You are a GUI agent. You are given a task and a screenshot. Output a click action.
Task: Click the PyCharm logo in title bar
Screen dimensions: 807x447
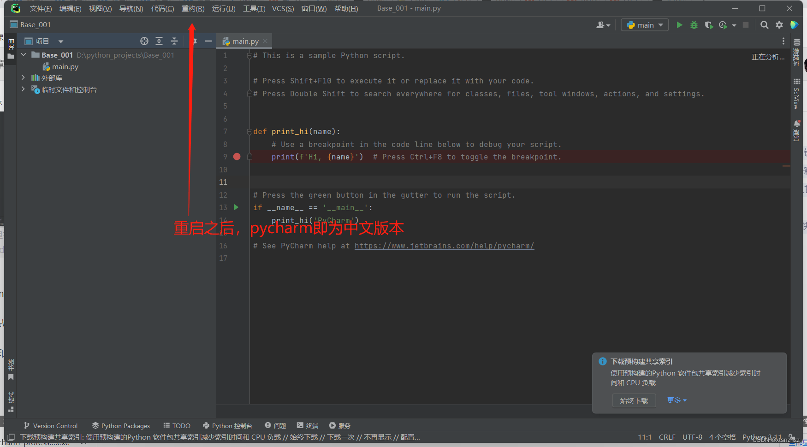tap(16, 8)
